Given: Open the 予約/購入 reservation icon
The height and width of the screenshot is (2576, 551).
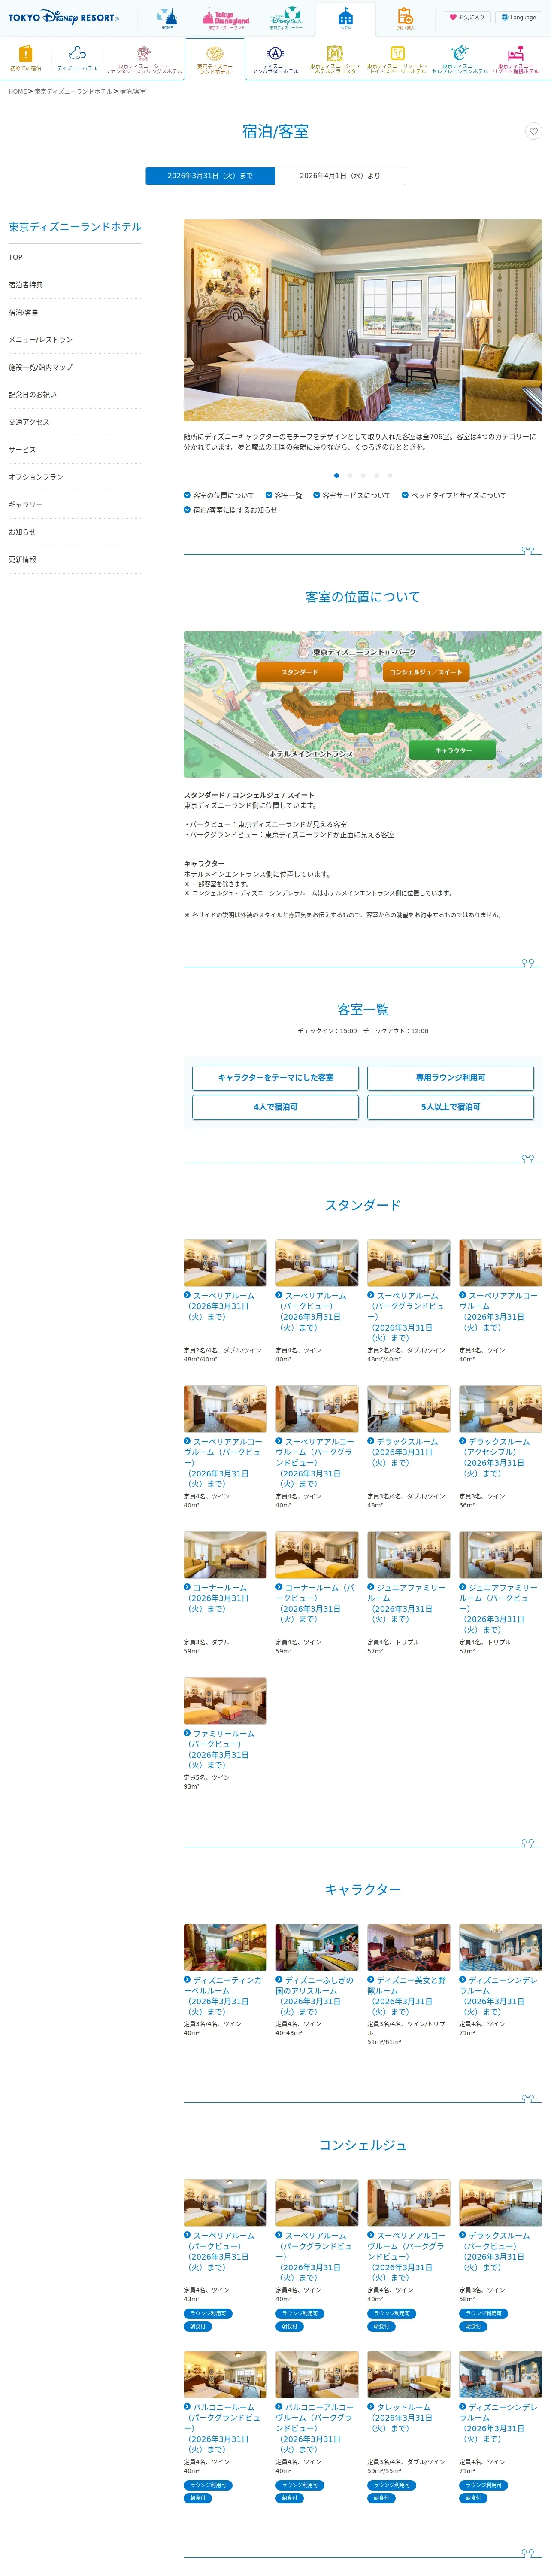Looking at the screenshot, I should [x=405, y=19].
